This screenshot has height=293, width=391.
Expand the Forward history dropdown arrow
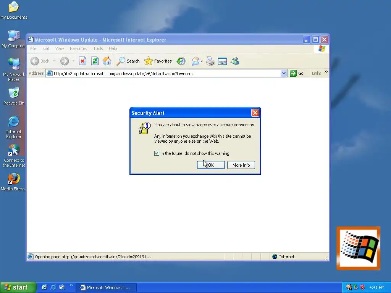coord(73,61)
